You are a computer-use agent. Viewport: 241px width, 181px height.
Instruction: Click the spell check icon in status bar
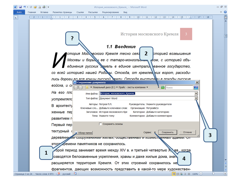point(58,174)
